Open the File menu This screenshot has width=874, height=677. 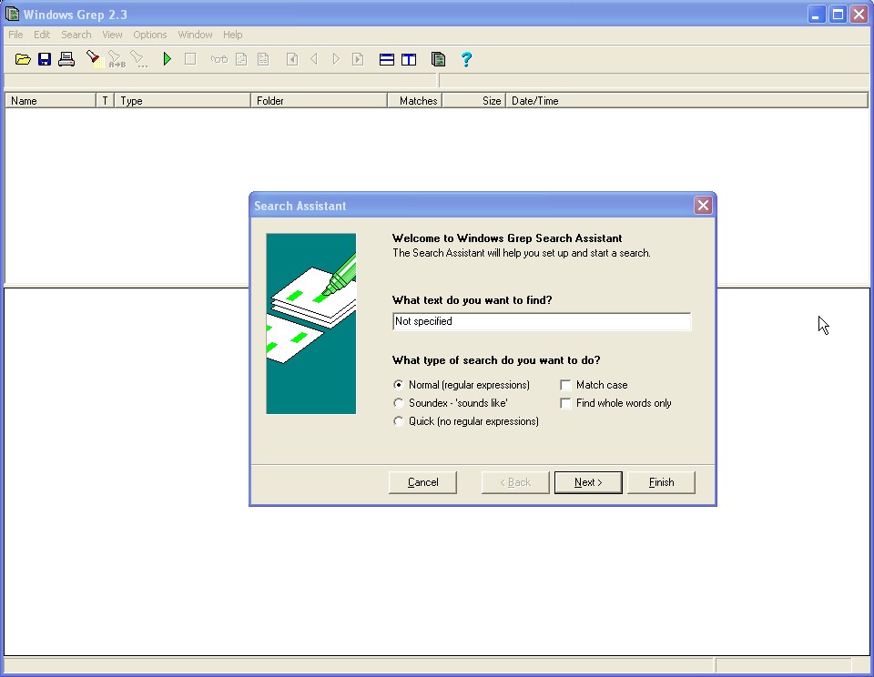click(15, 35)
